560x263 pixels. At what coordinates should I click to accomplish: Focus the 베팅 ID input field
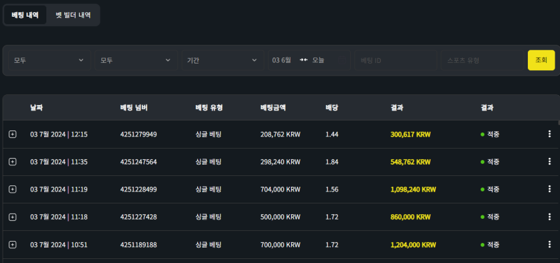point(396,60)
